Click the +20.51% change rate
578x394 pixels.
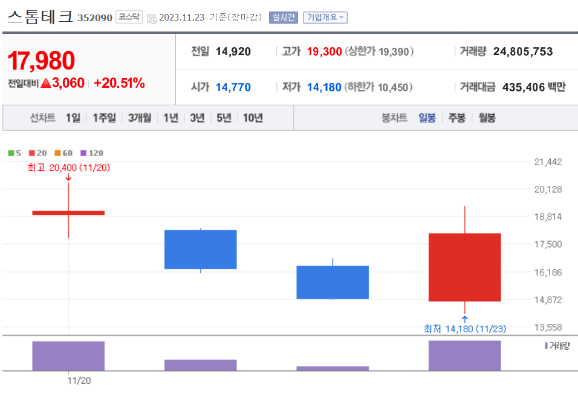point(120,84)
